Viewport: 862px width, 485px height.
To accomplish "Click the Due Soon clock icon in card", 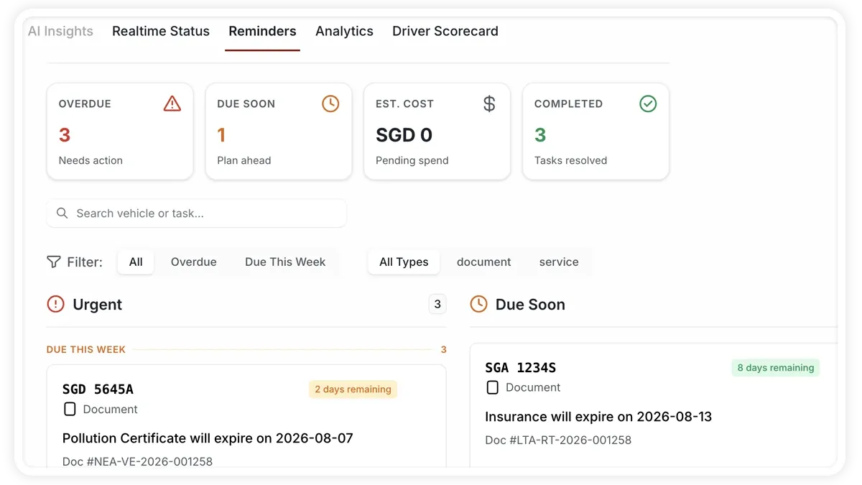I will click(x=330, y=103).
